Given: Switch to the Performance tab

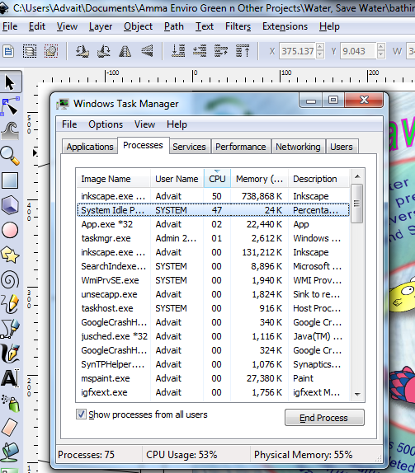Looking at the screenshot, I should click(241, 147).
